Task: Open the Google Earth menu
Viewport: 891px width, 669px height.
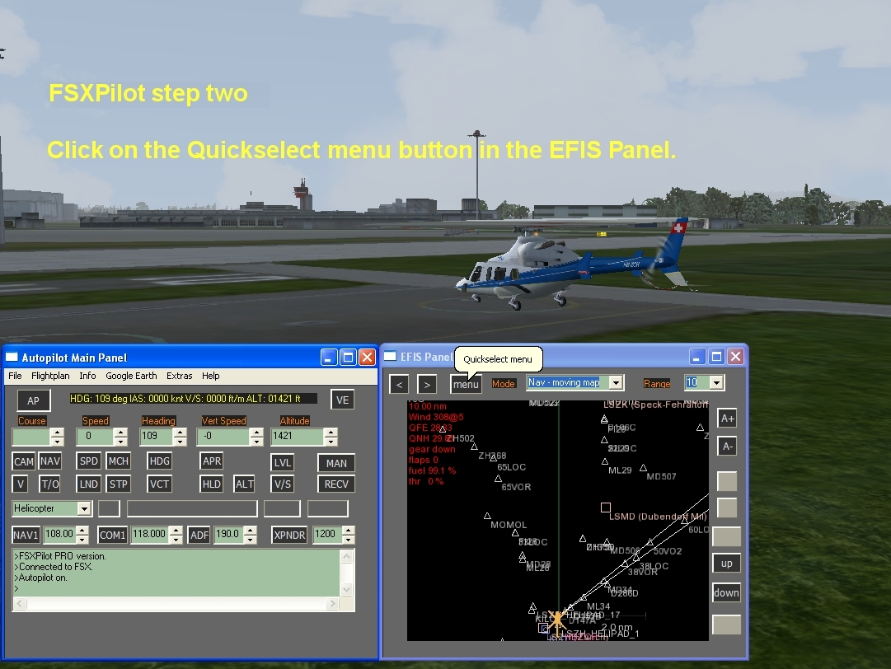Action: 131,376
